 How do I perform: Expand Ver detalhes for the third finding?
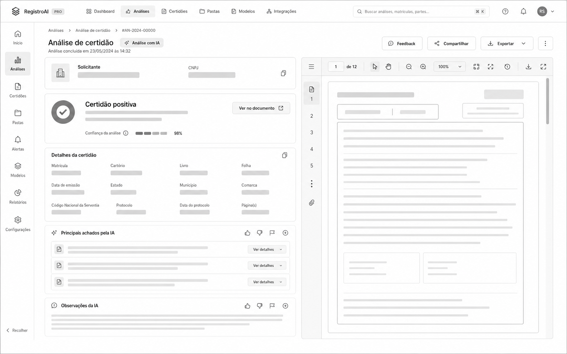coord(267,282)
